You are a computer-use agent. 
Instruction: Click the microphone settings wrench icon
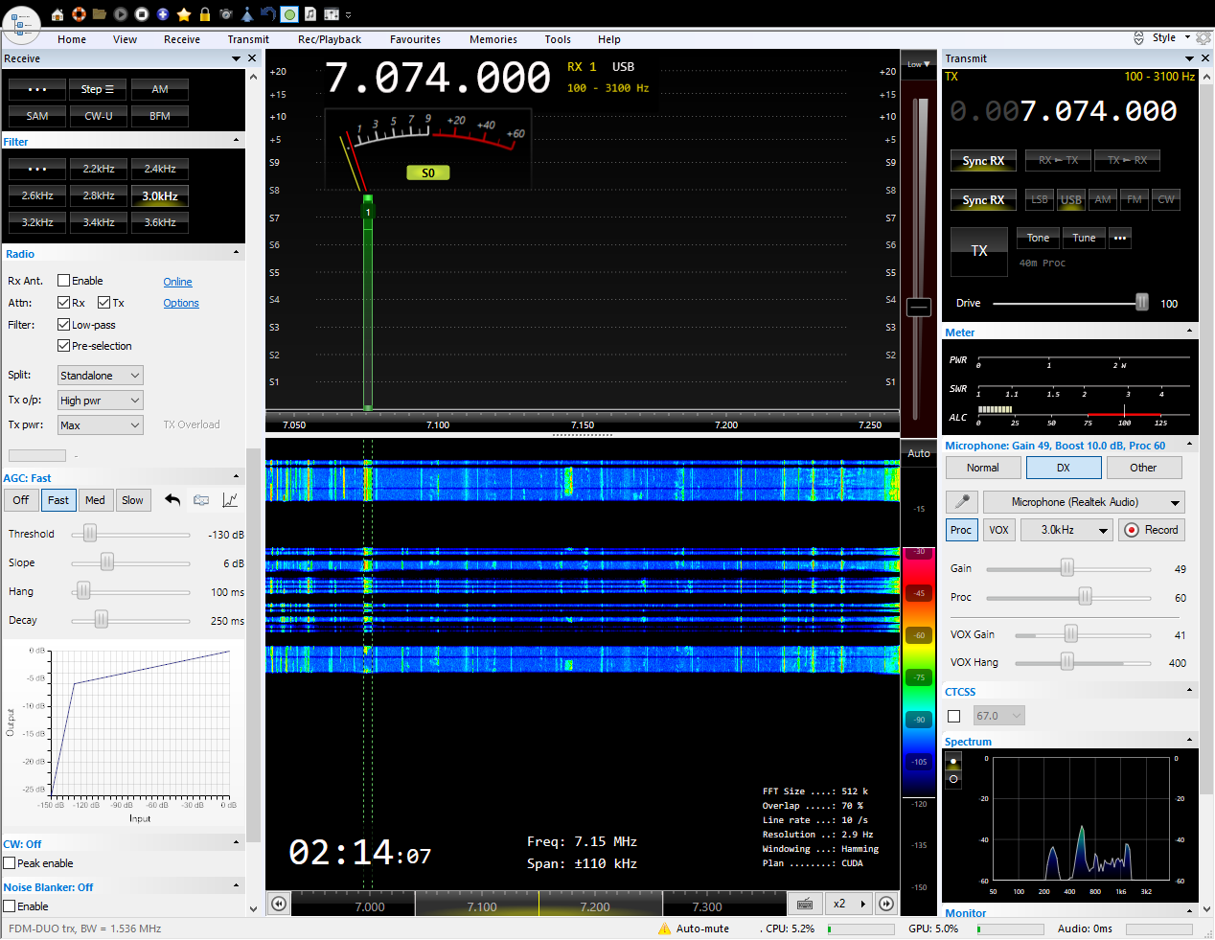[x=962, y=502]
